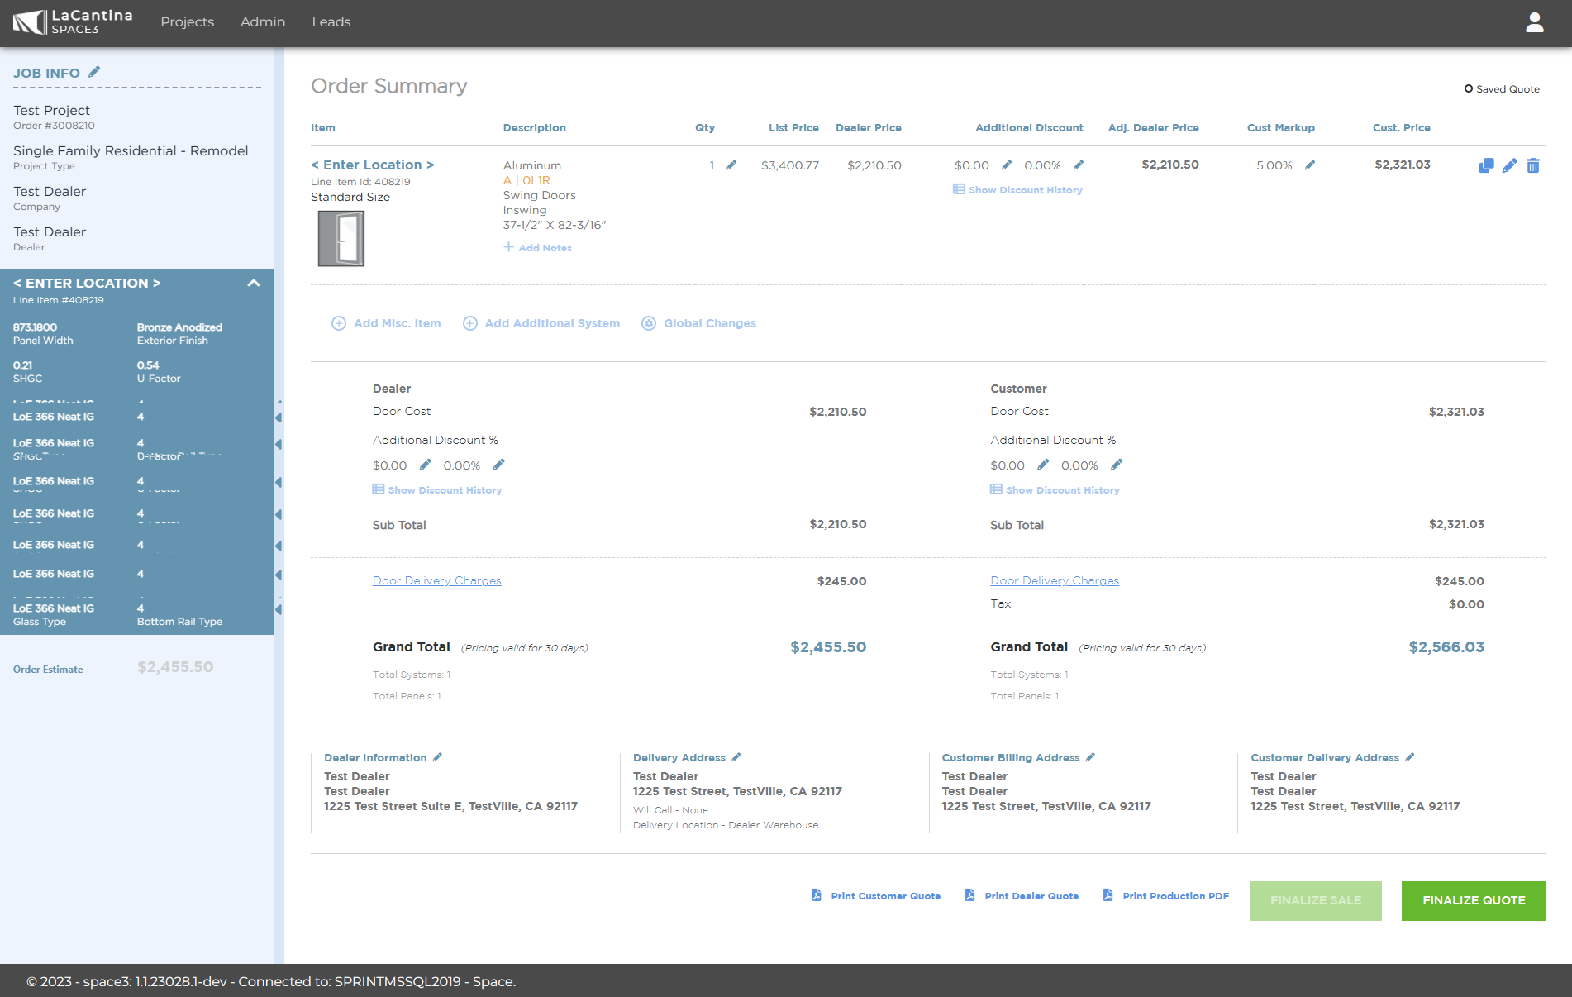Click List Price value $3,400.77

point(790,165)
